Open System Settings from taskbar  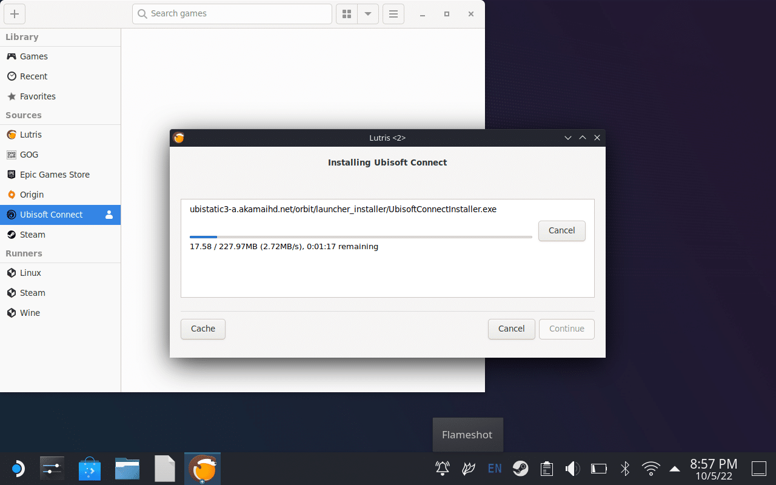(x=52, y=469)
